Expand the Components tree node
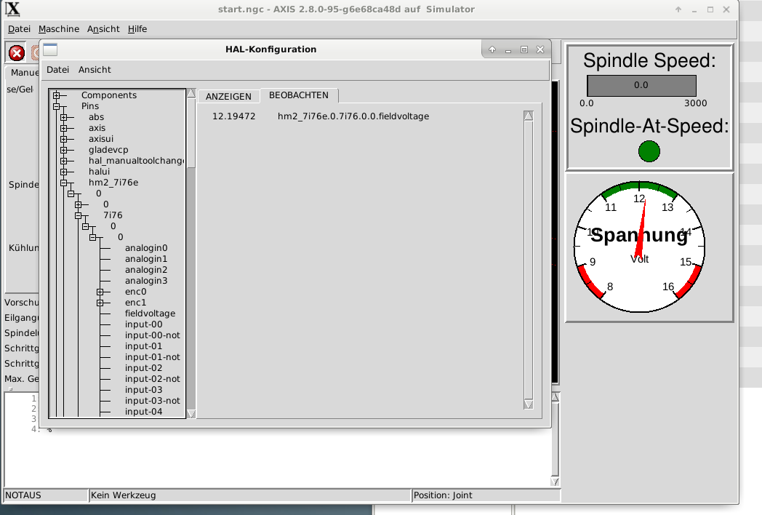Screen dimensions: 762x515 (x=57, y=95)
